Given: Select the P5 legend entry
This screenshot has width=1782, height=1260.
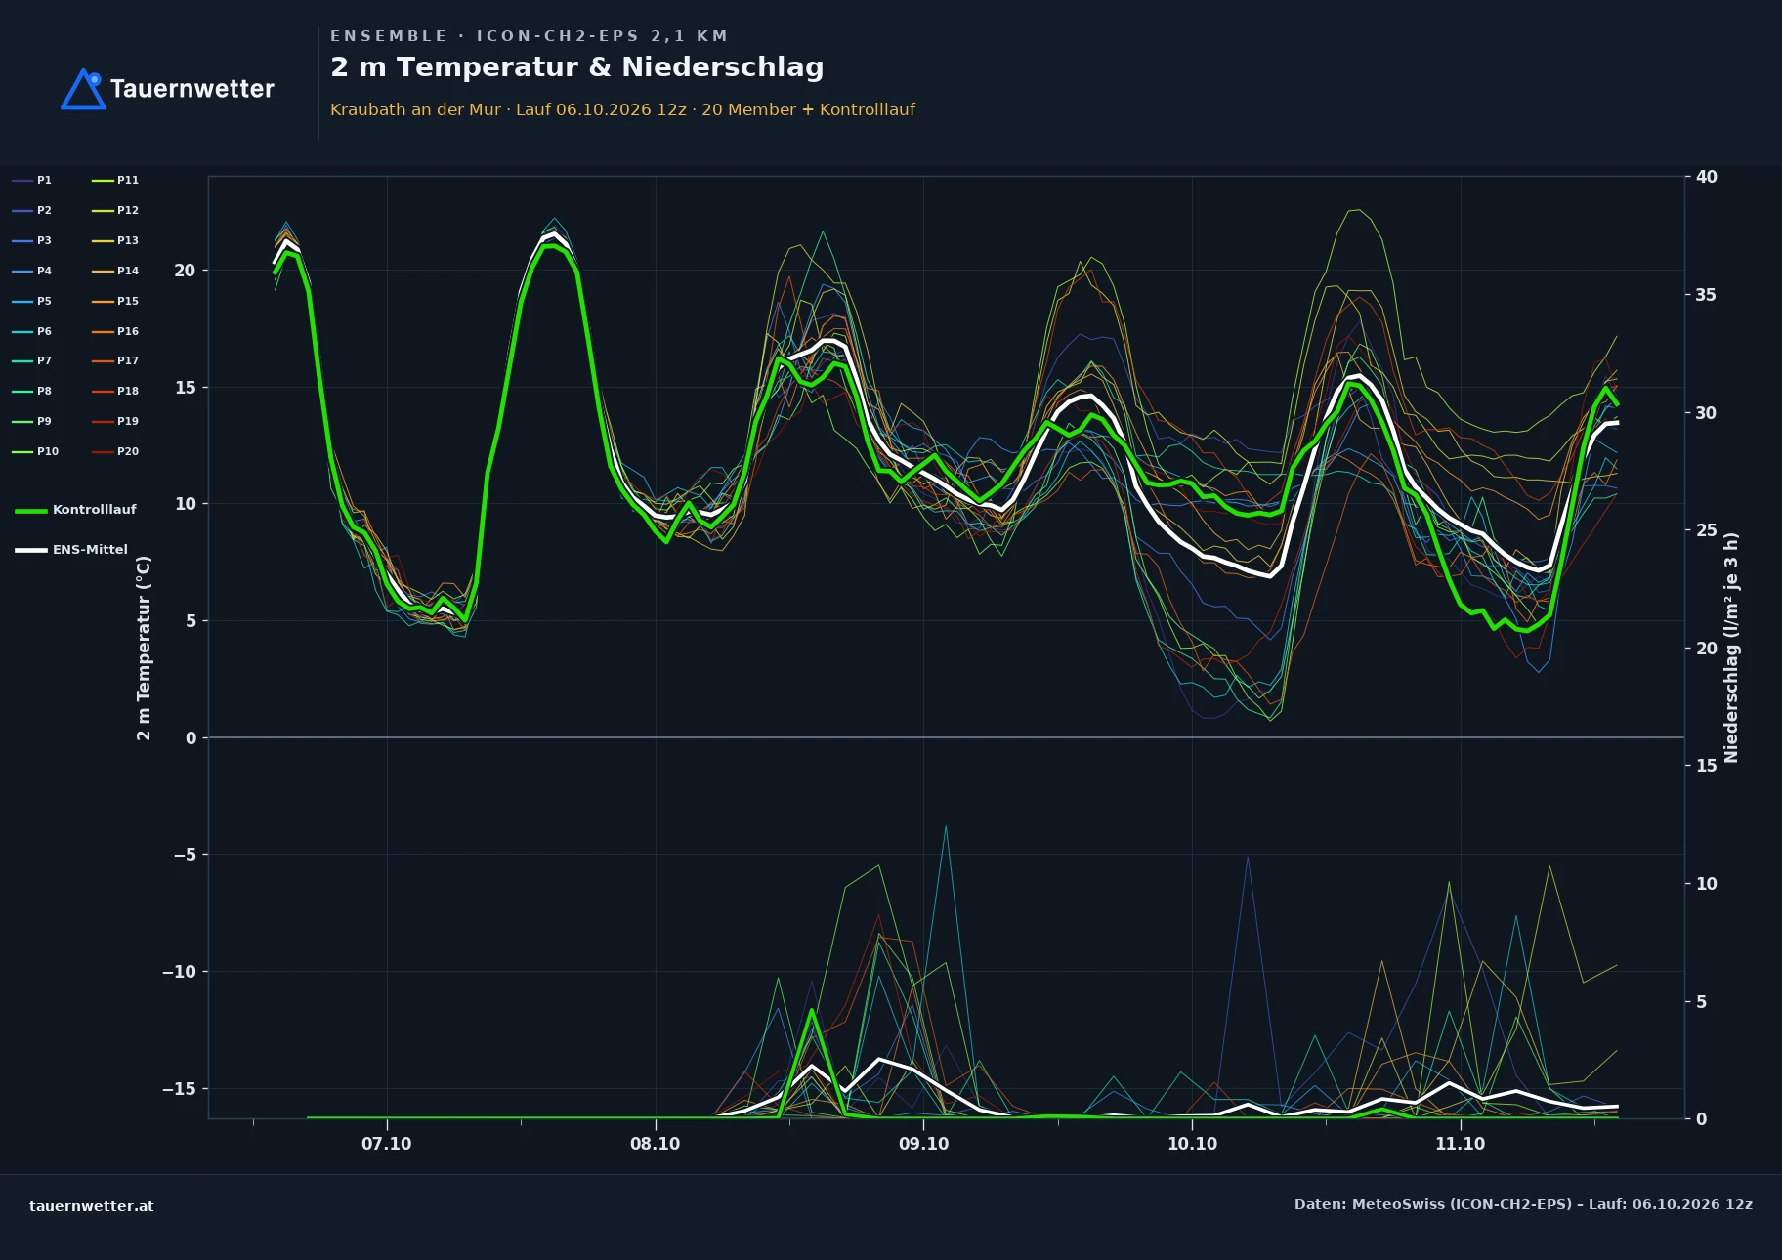Looking at the screenshot, I should (32, 301).
